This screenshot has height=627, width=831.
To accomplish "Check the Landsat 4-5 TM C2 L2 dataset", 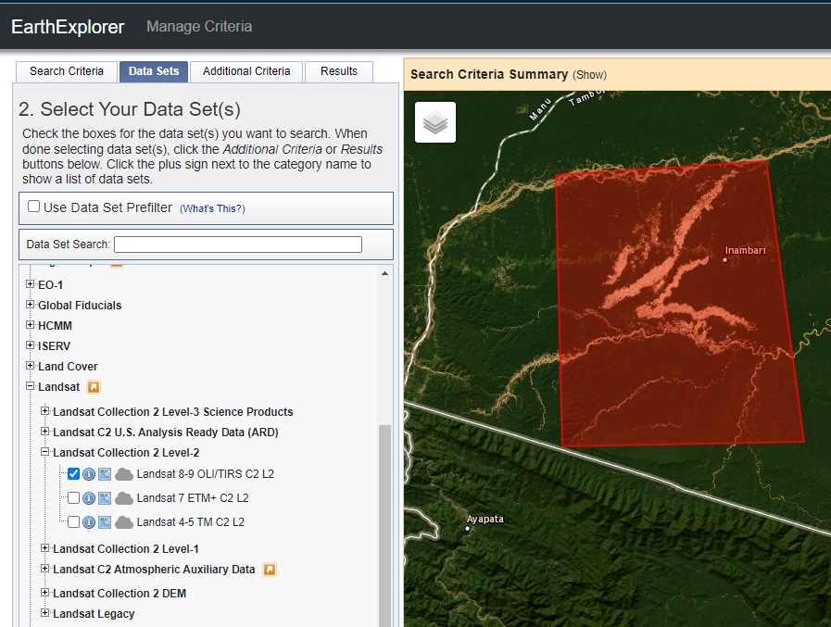I will [x=74, y=522].
